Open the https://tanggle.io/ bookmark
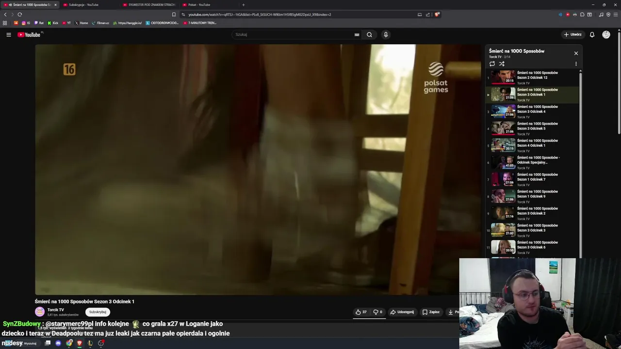This screenshot has height=349, width=621. [x=127, y=23]
